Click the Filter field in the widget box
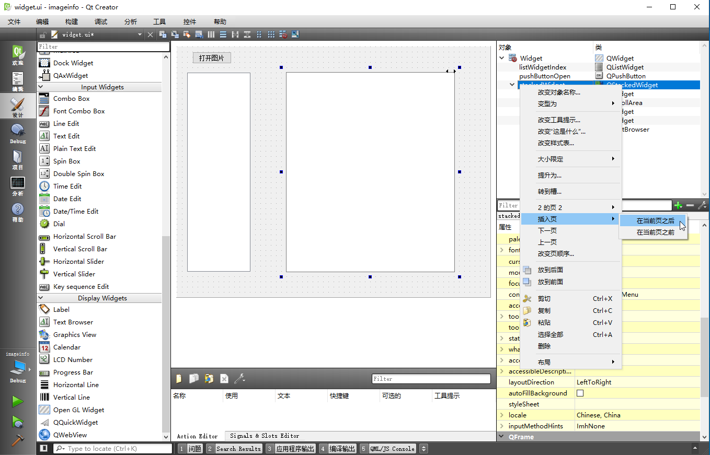Image resolution: width=710 pixels, height=455 pixels. click(x=103, y=46)
